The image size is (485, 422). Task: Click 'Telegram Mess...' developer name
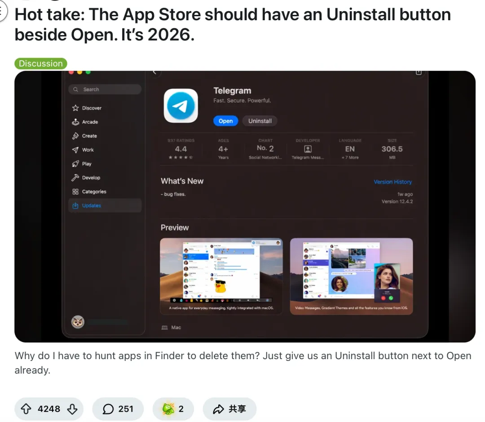tap(308, 158)
